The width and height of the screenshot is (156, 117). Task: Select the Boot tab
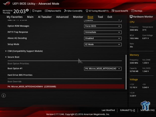[90, 17]
